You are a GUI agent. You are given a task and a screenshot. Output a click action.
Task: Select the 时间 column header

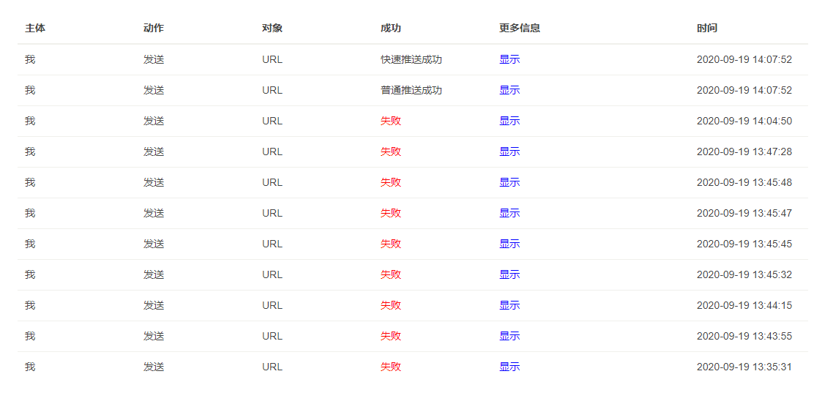coord(706,28)
